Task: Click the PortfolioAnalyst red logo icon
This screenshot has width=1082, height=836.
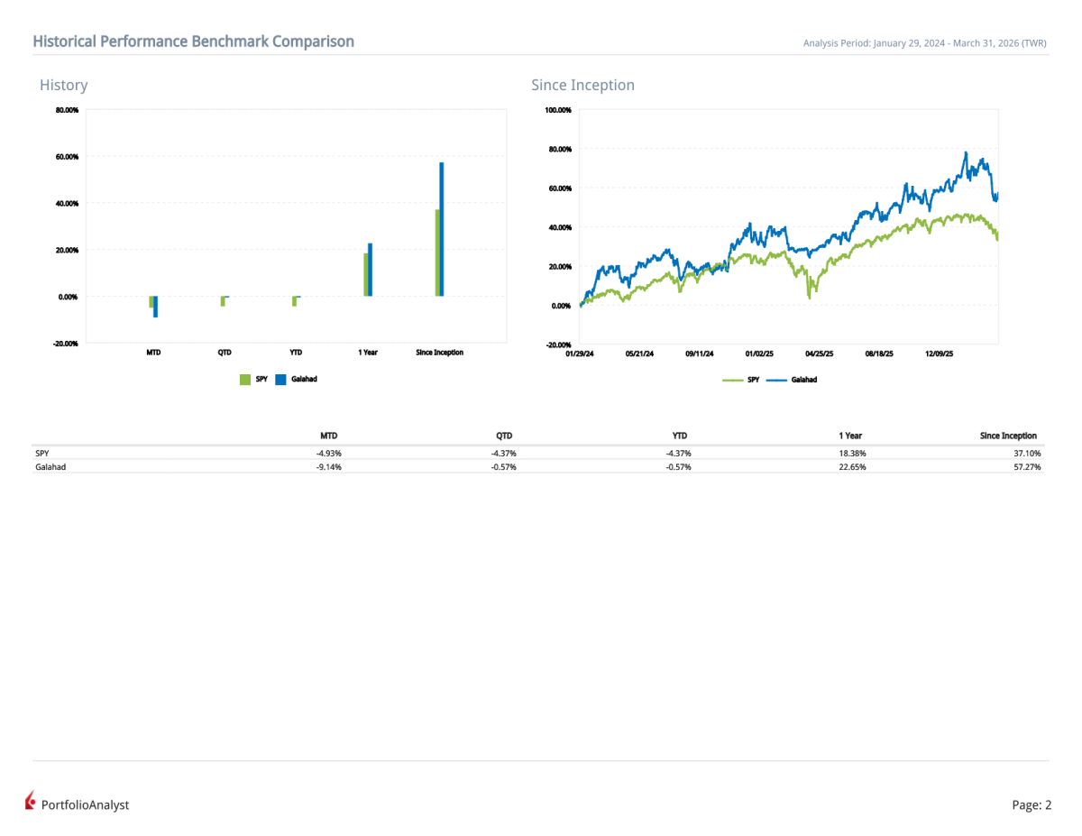Action: pos(32,800)
